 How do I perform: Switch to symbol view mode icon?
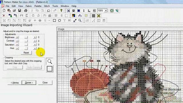(x=73, y=11)
